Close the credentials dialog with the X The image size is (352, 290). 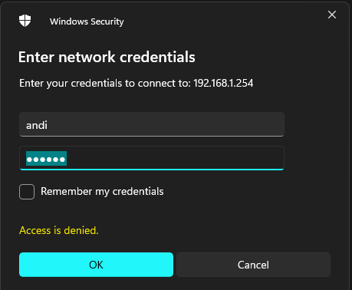(x=332, y=15)
